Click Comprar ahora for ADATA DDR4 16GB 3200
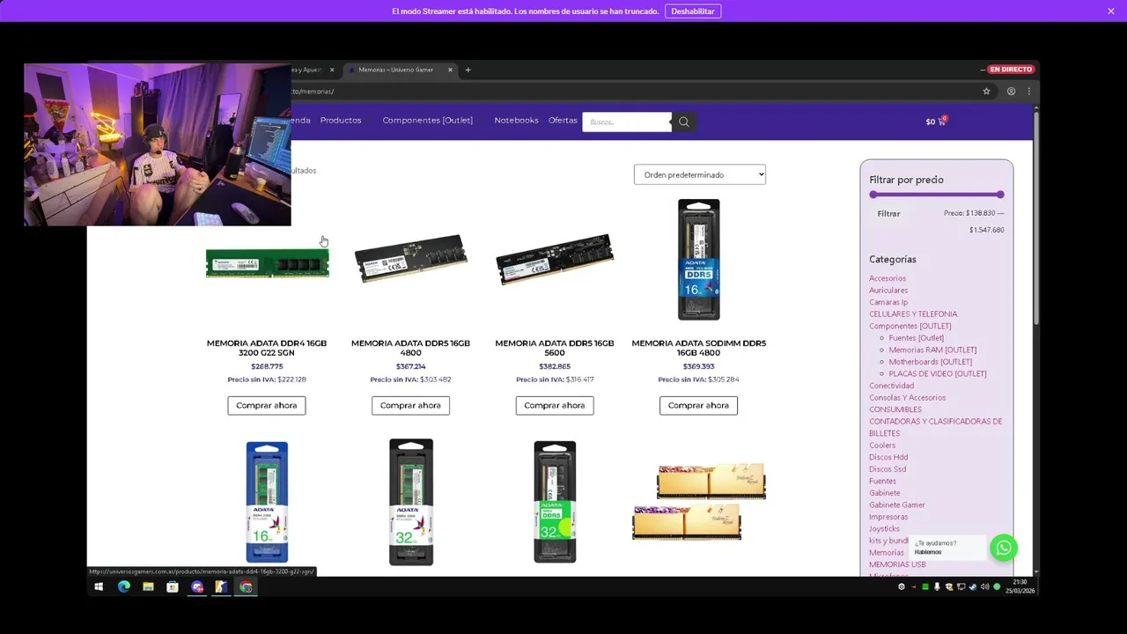 (267, 405)
